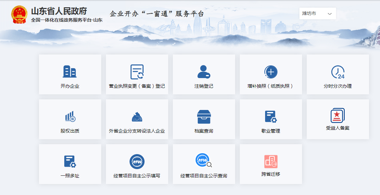The width and height of the screenshot is (380, 195).
Task: Select the 注销登记 person icon
Action: coord(204,72)
